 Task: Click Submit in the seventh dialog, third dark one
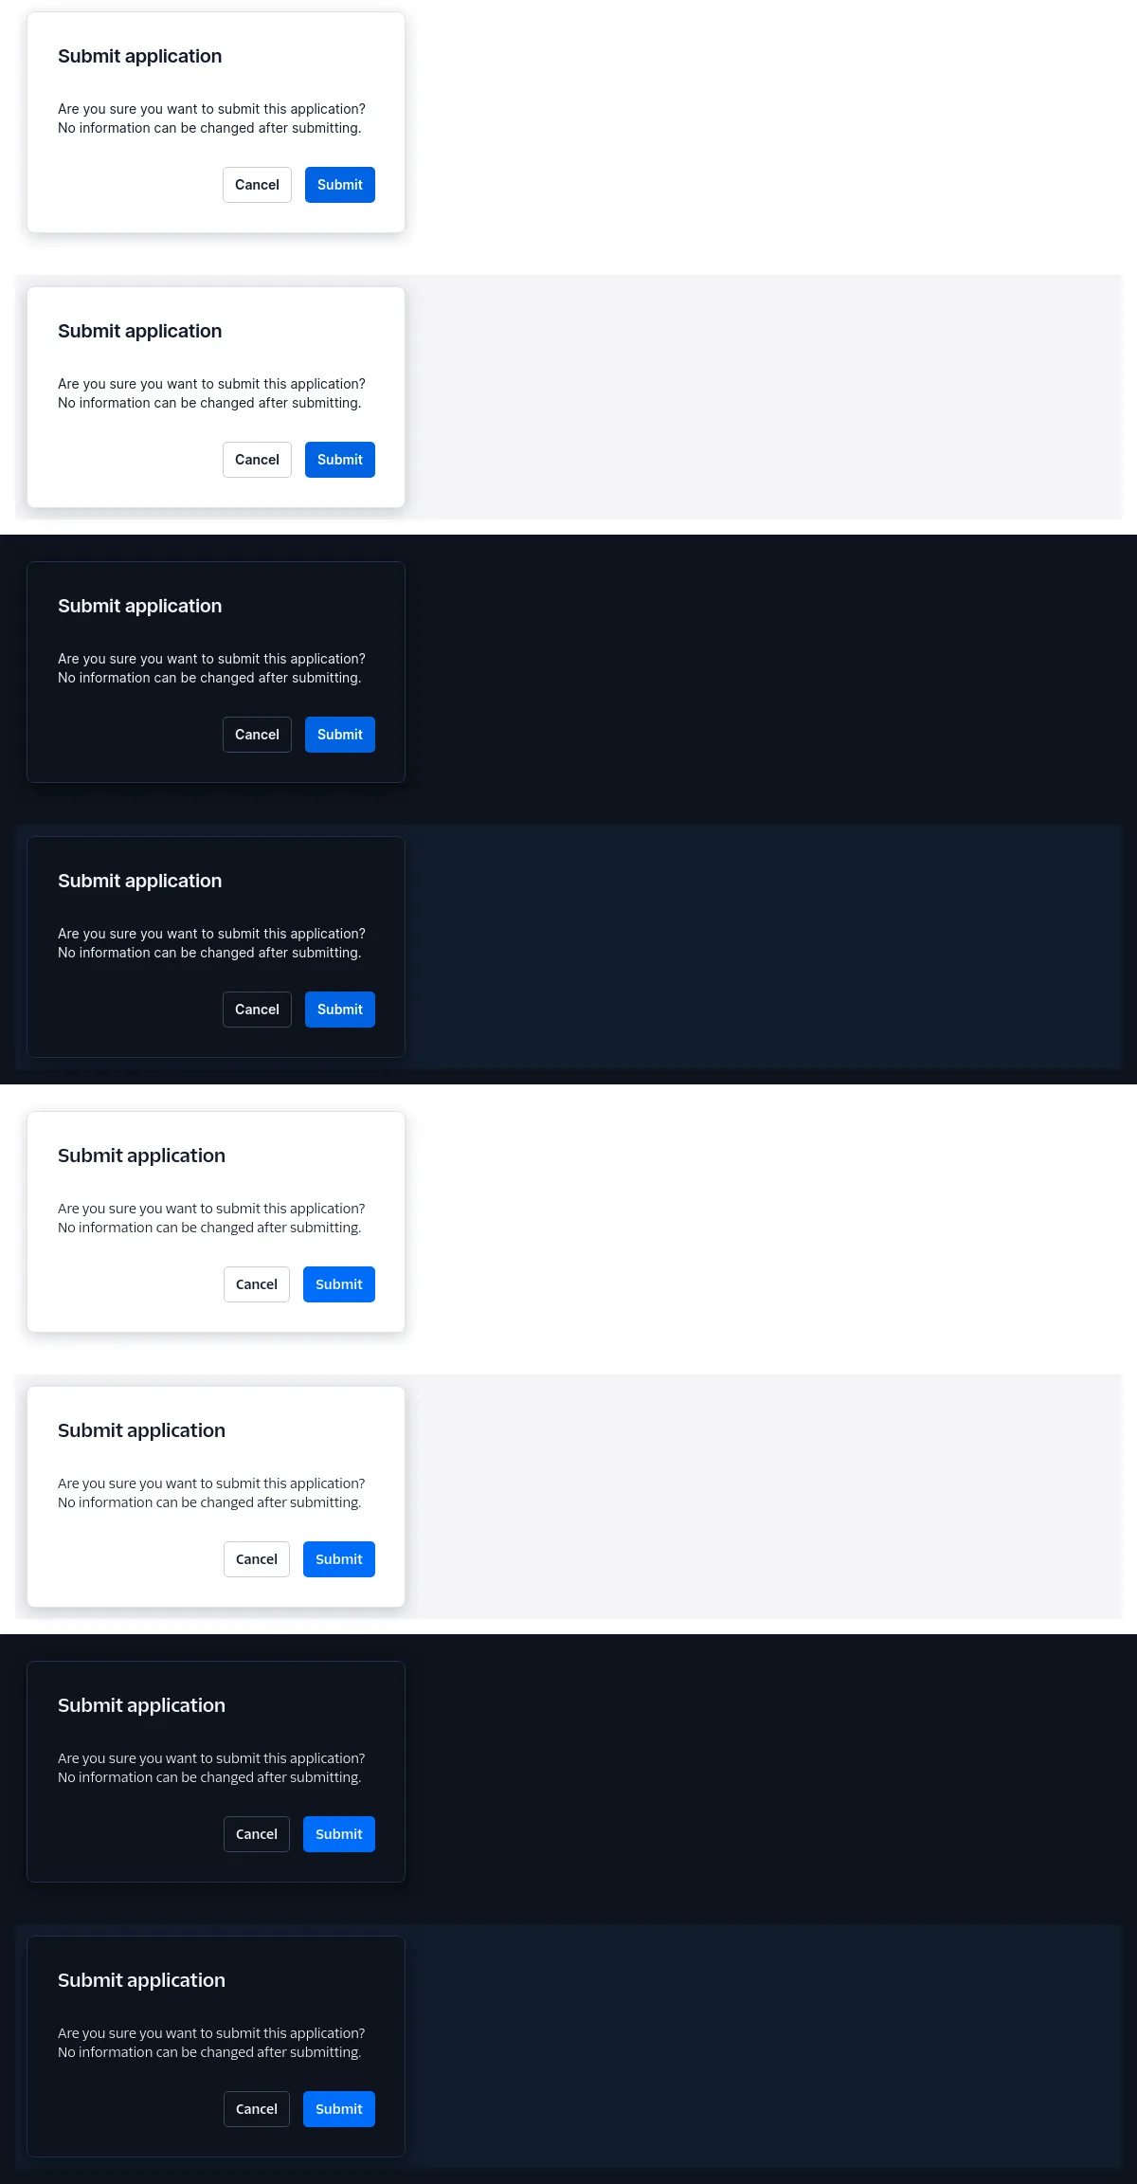pos(339,1834)
